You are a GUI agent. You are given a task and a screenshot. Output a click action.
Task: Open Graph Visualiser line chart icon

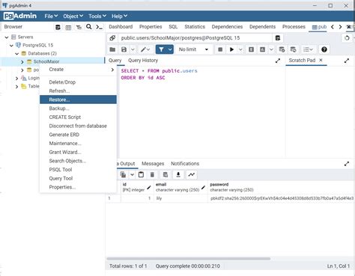click(192, 174)
